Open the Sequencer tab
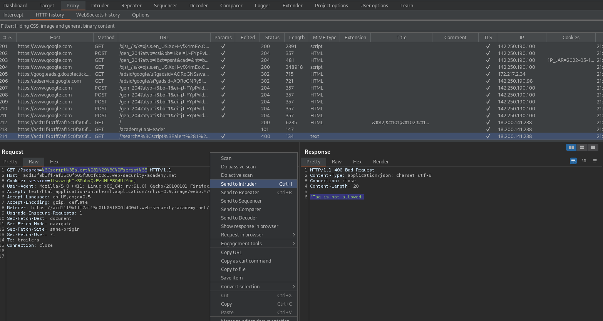 point(166,5)
